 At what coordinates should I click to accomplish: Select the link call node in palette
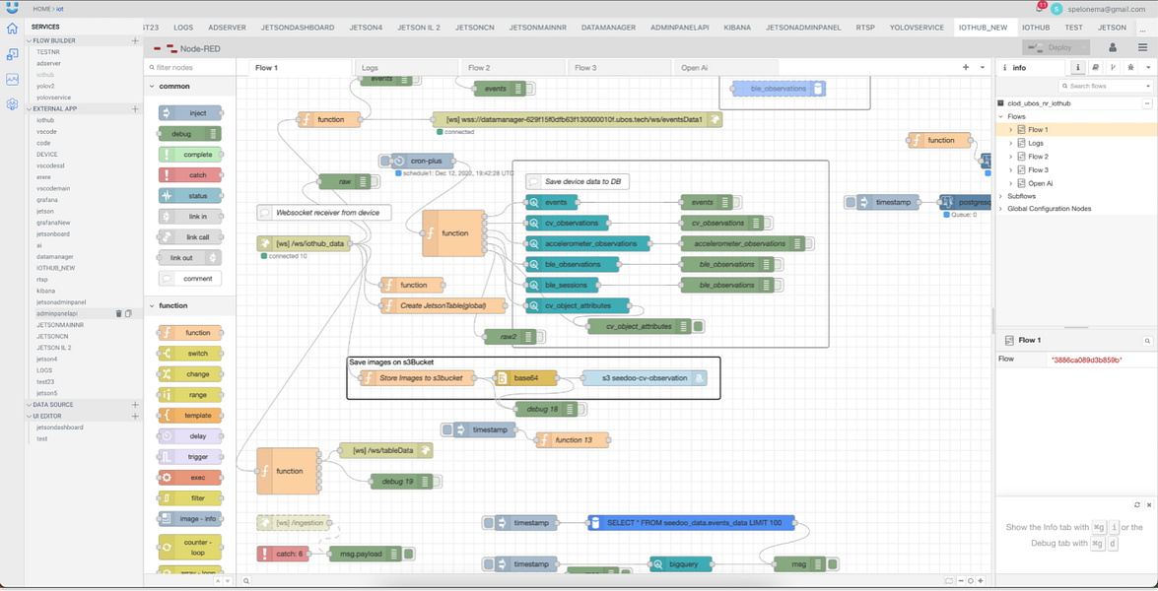click(190, 237)
